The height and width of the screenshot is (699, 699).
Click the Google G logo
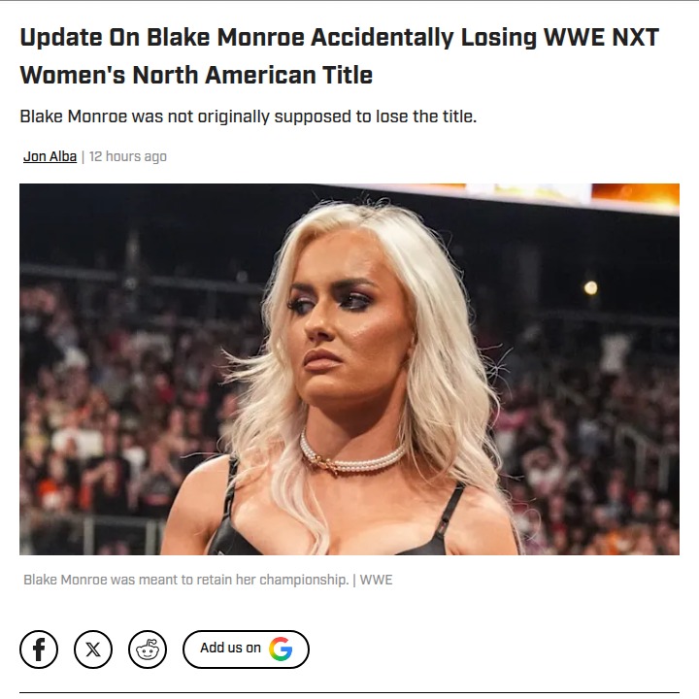[x=281, y=649]
